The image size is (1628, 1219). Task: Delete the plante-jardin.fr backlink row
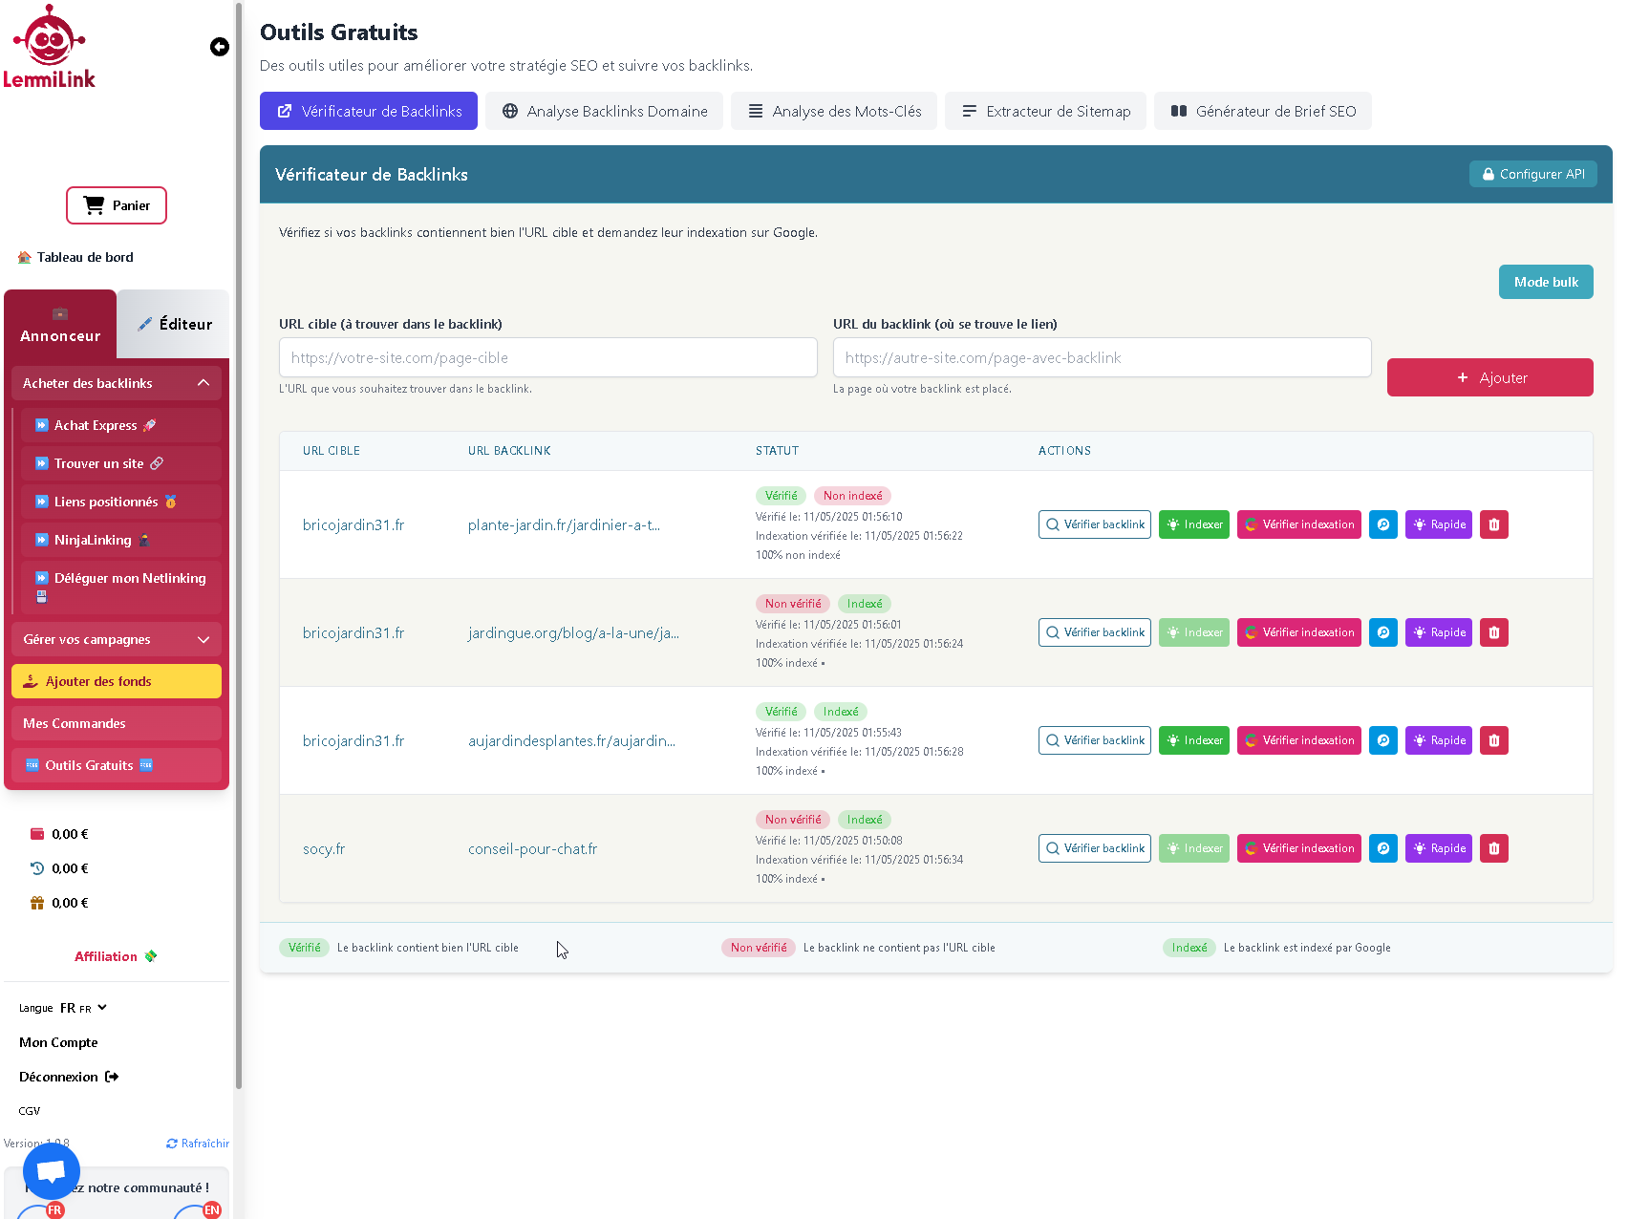click(x=1493, y=524)
